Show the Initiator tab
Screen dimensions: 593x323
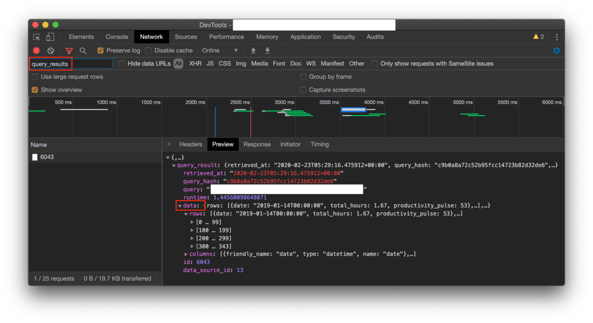[290, 144]
